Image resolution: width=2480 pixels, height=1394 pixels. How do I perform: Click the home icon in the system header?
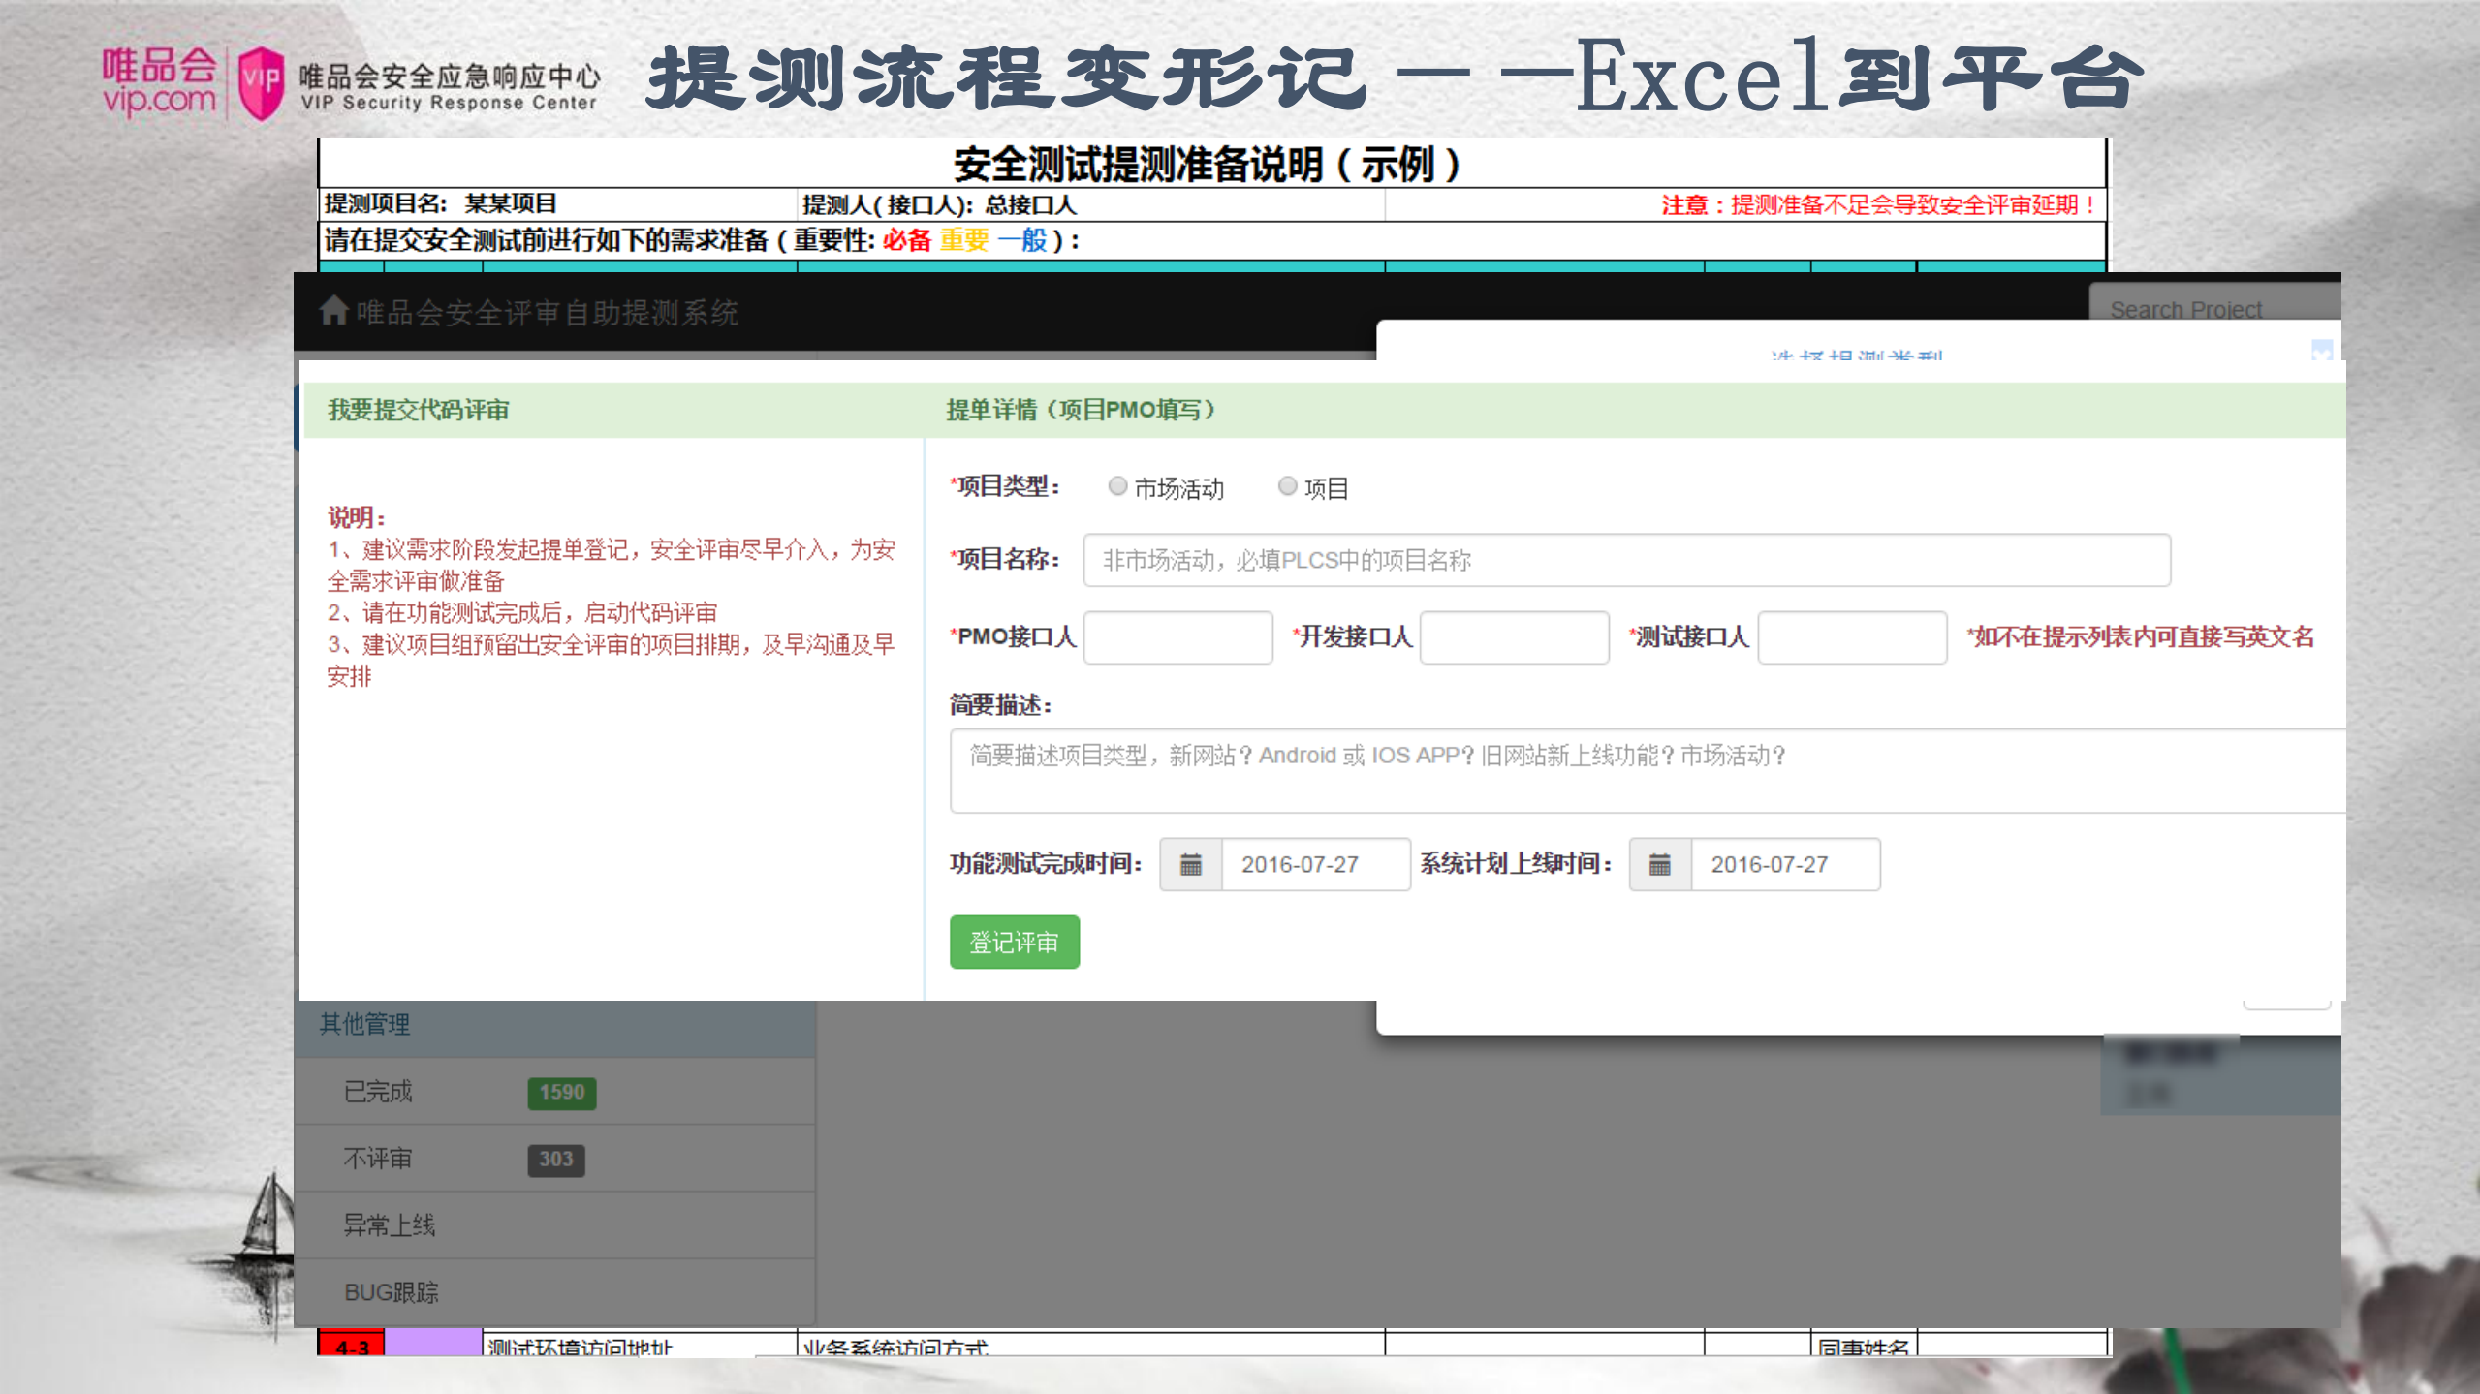[333, 313]
